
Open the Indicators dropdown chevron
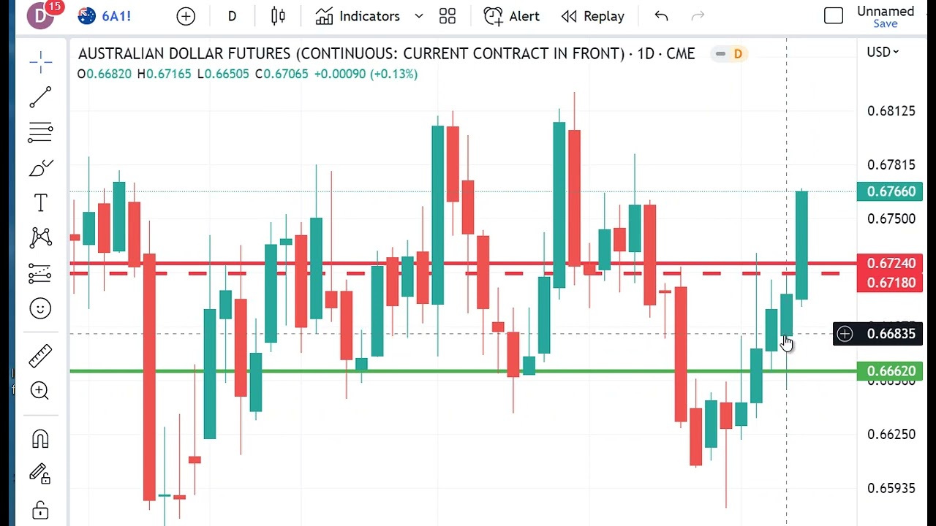pos(418,15)
